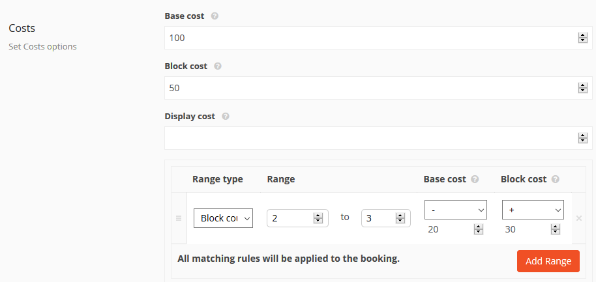Screen dimensions: 596x282
Task: Click help icon next to Display cost
Action: coord(226,116)
